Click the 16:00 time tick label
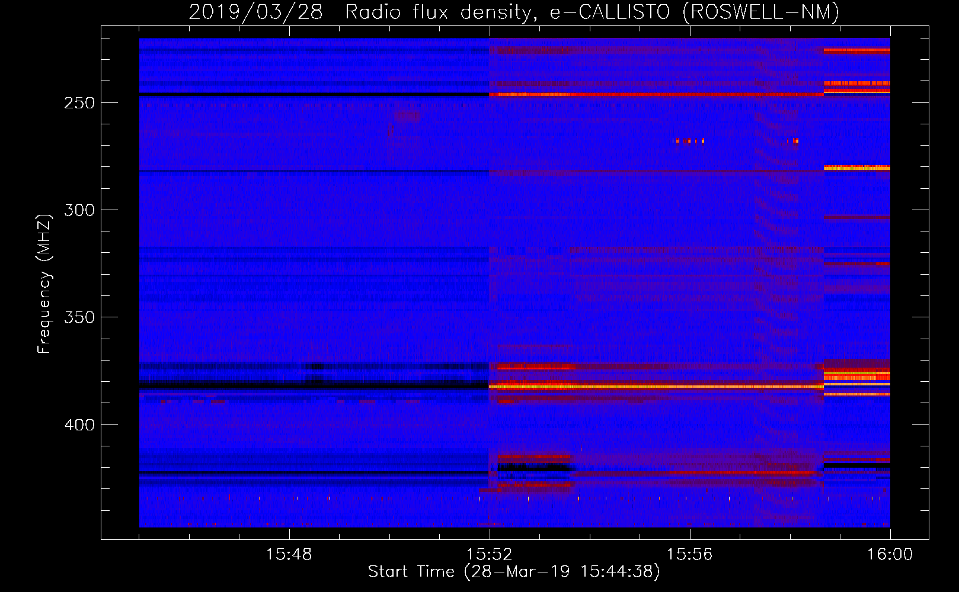Viewport: 959px width, 592px height. click(x=890, y=555)
